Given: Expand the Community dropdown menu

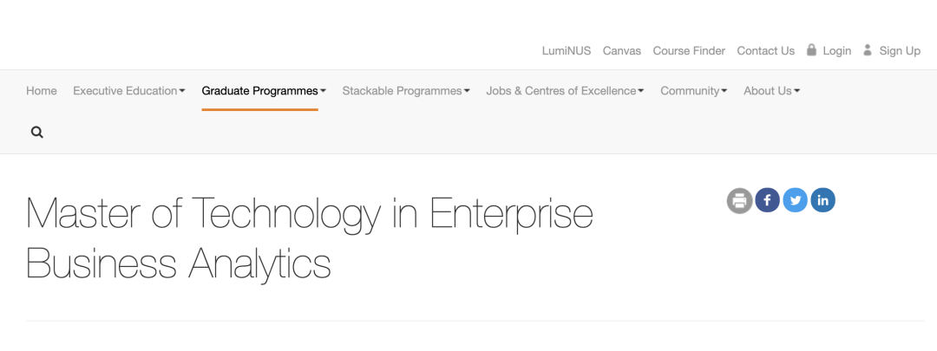Looking at the screenshot, I should [693, 91].
